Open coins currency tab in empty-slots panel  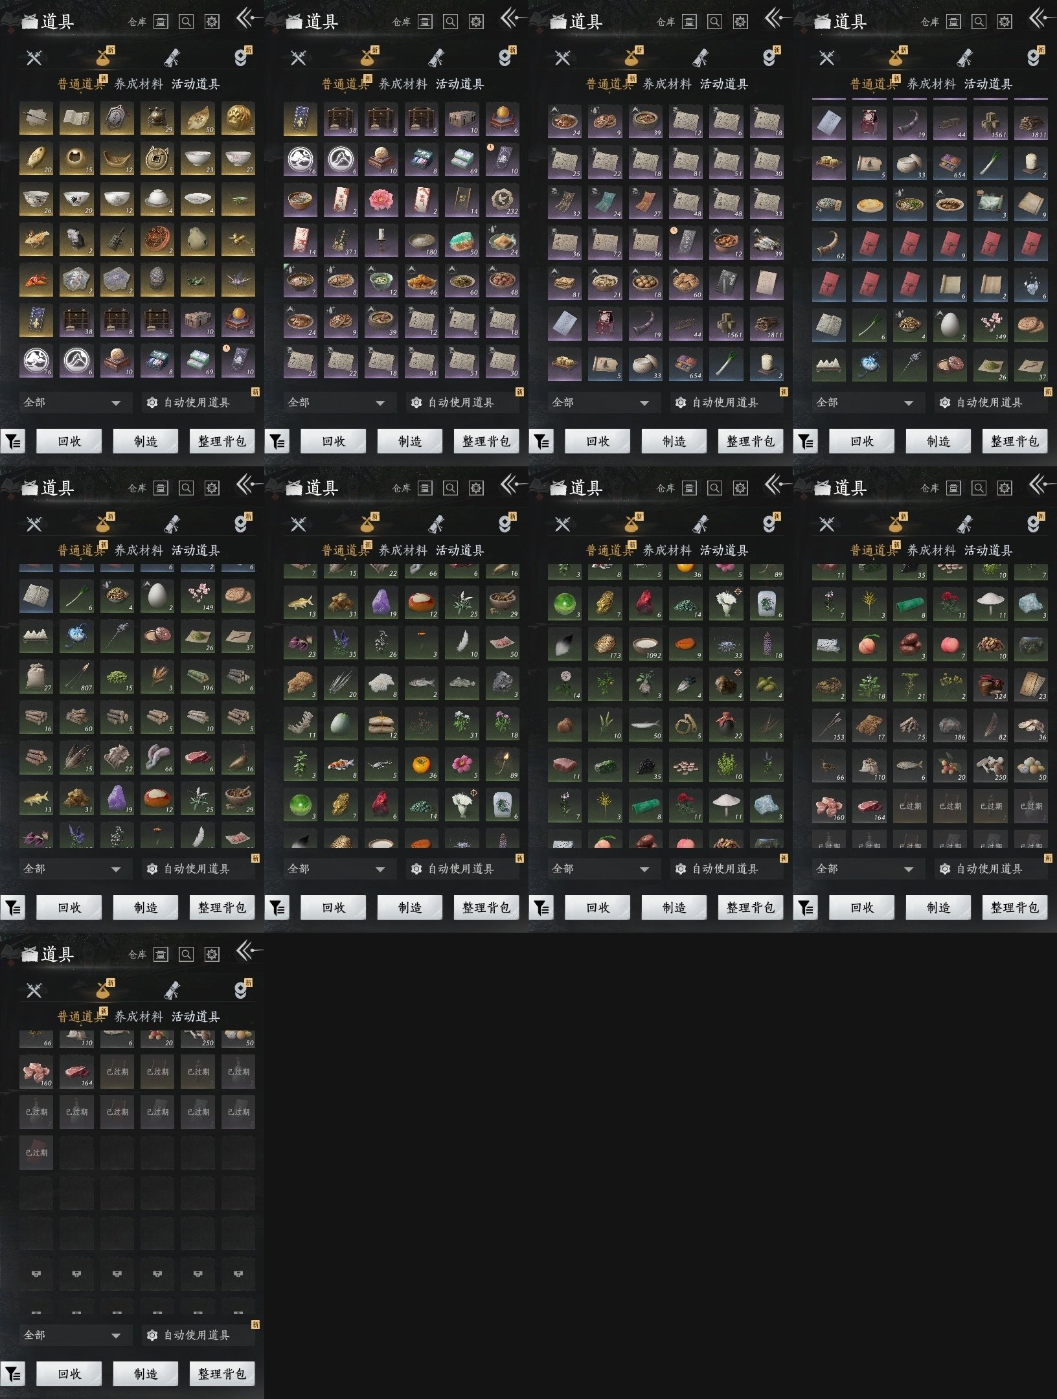[x=240, y=990]
